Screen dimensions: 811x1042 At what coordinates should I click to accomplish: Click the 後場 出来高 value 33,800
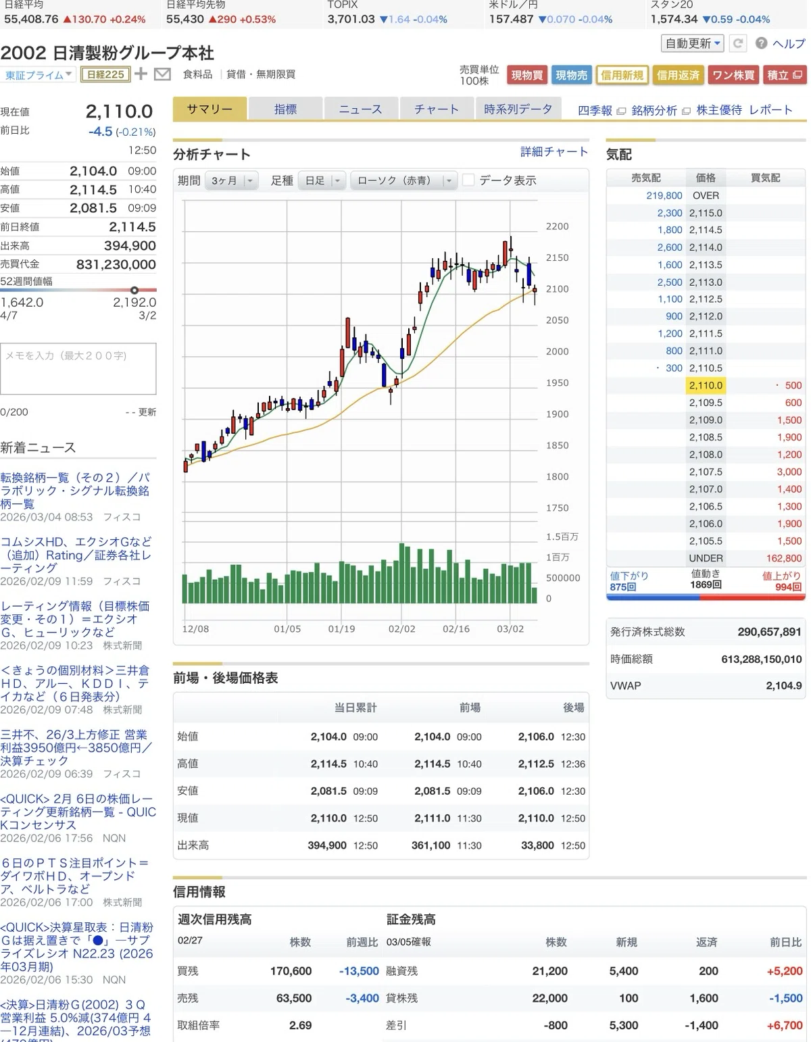[x=537, y=845]
